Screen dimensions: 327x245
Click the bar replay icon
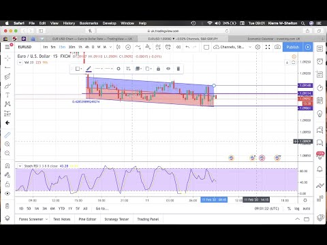tap(178, 47)
